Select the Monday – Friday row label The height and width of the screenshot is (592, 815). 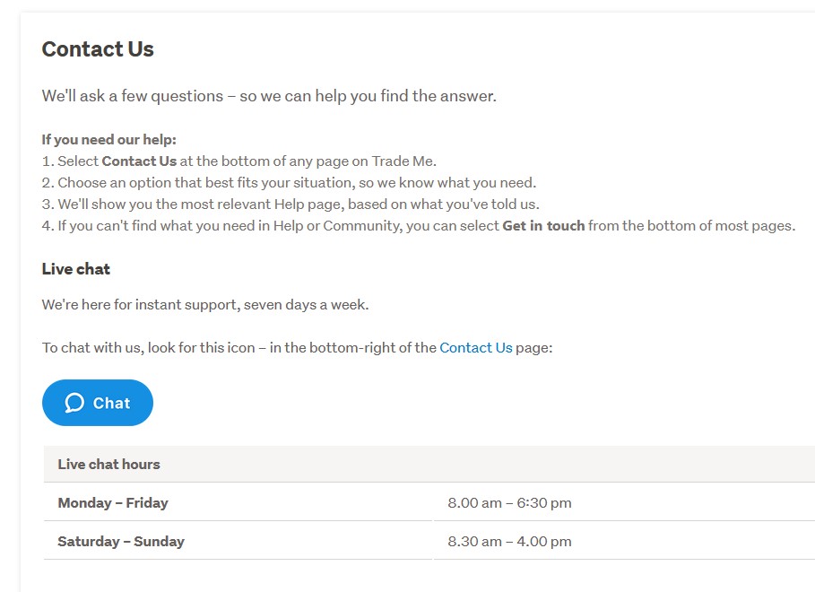click(x=113, y=502)
